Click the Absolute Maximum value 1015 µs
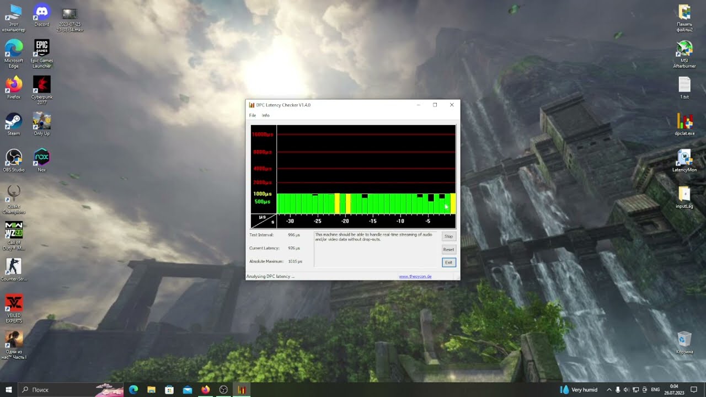Image resolution: width=706 pixels, height=397 pixels. 295,261
